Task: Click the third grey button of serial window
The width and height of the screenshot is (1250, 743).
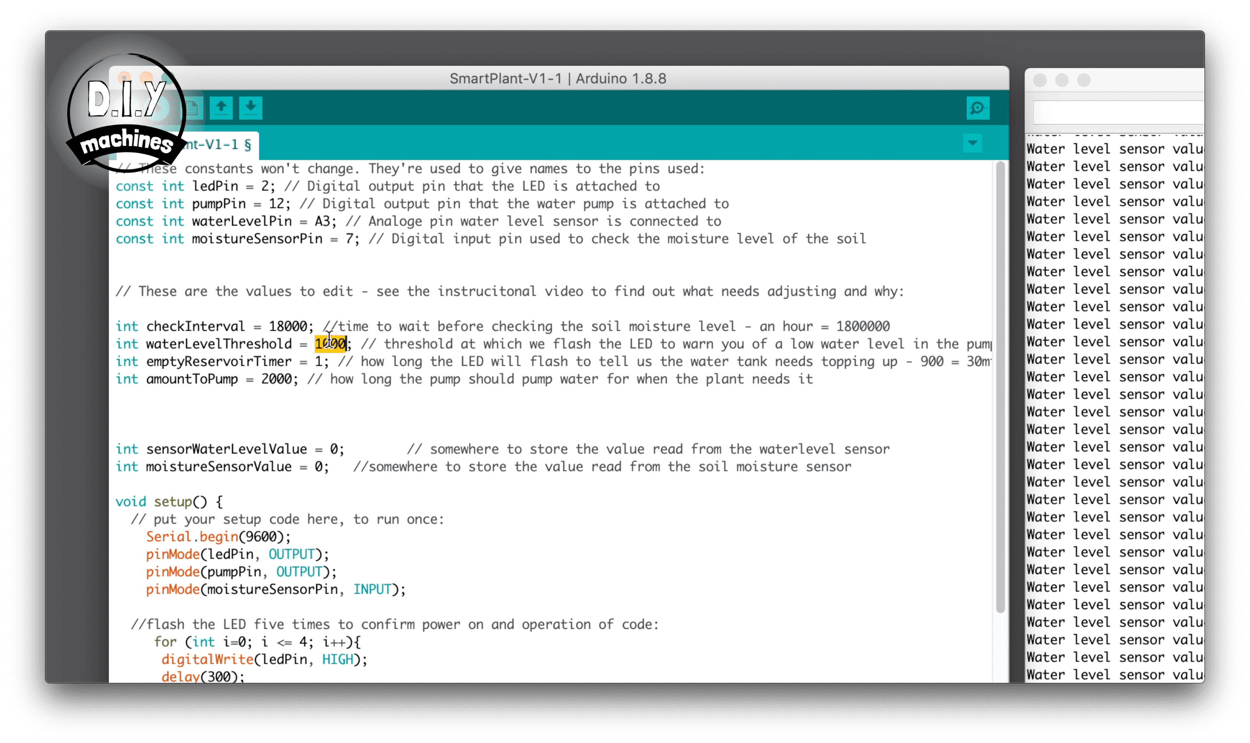Action: pos(1084,80)
